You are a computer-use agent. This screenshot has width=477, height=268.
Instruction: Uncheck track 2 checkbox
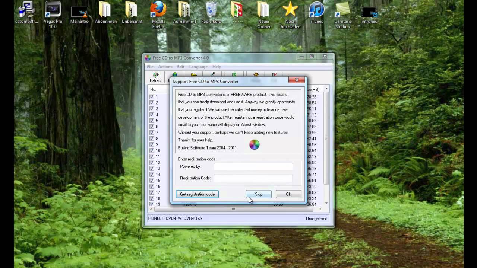(152, 103)
